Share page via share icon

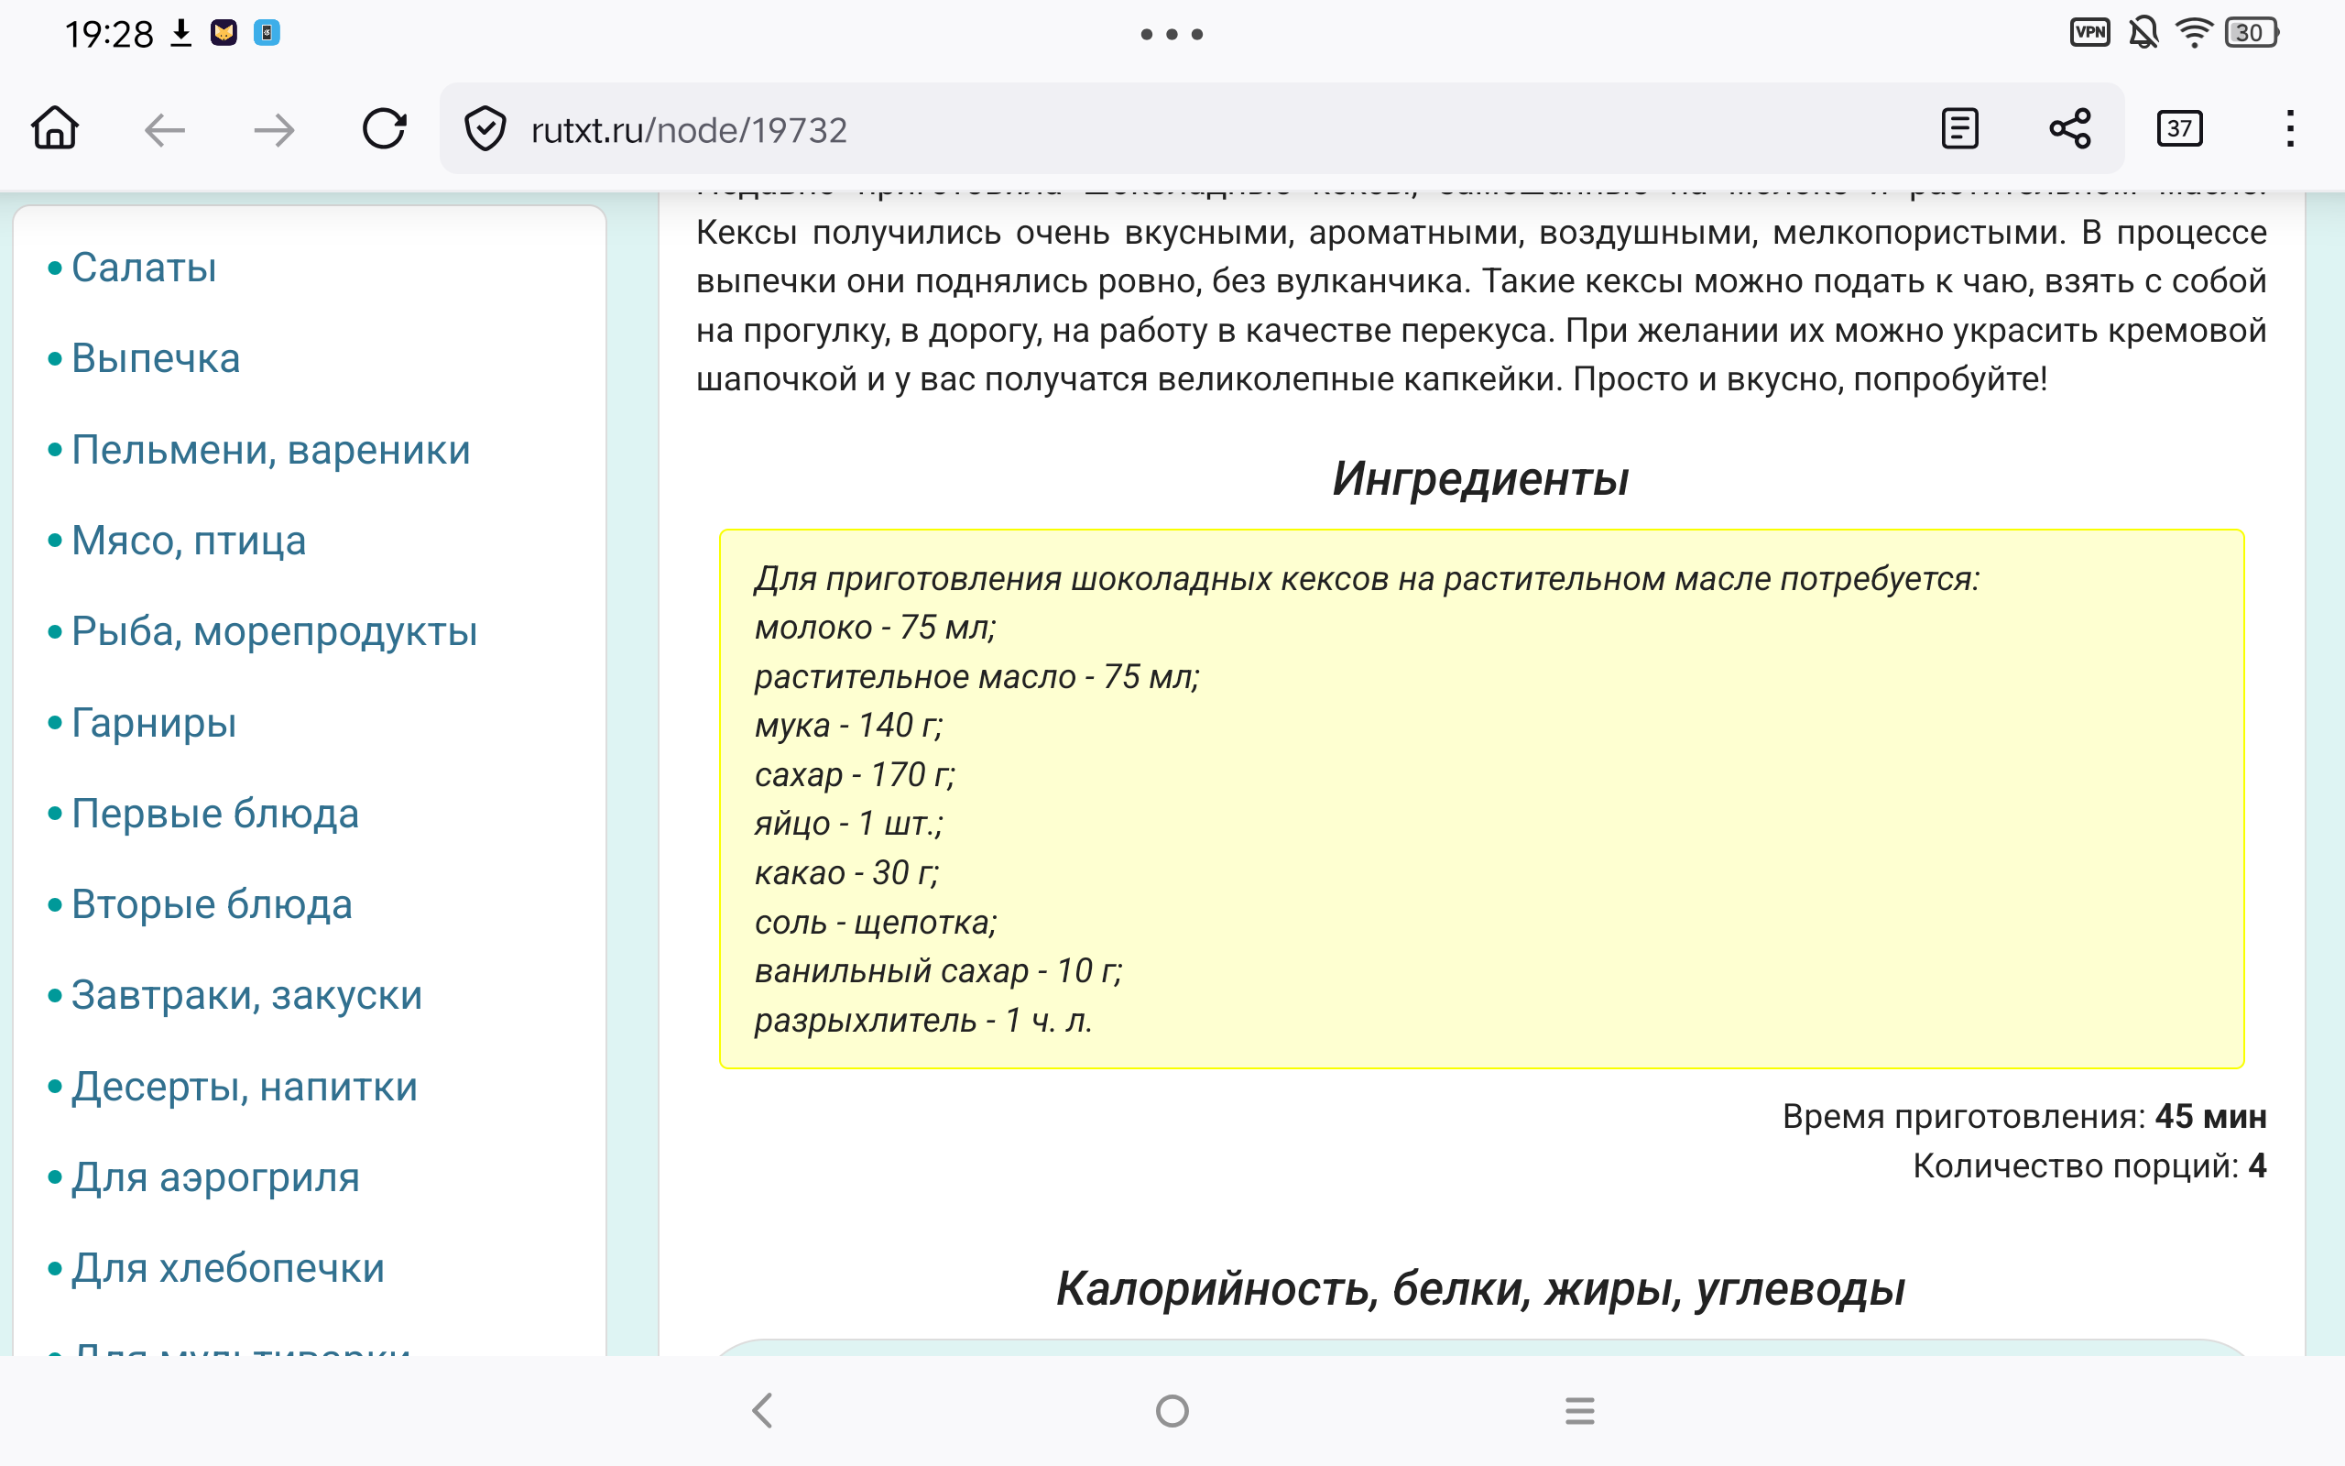[x=2070, y=128]
